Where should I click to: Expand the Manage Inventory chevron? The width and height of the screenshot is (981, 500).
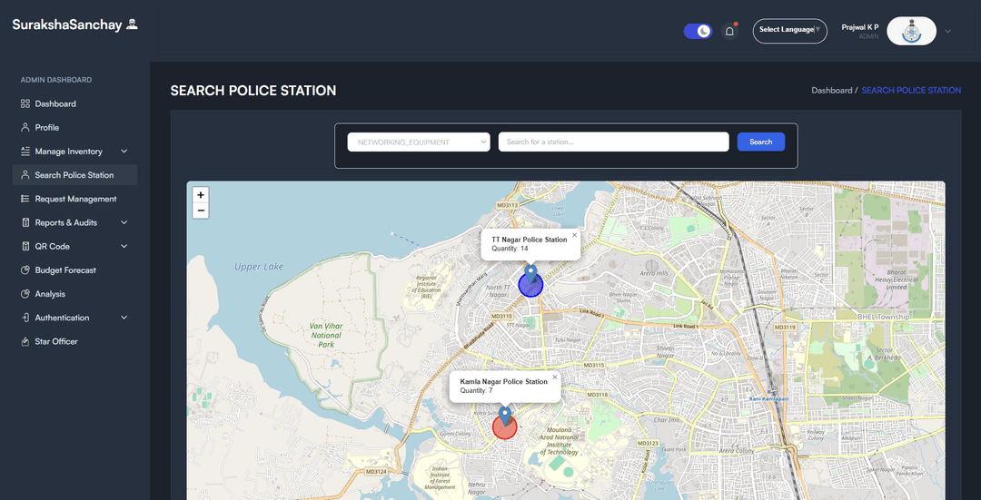[x=124, y=152]
